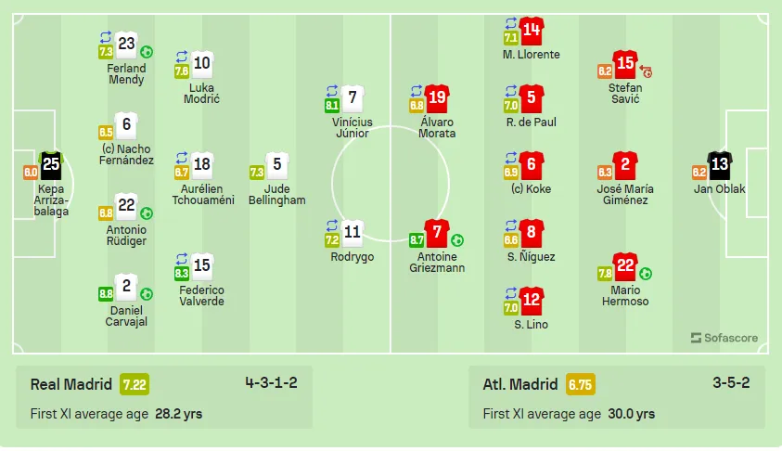The image size is (782, 451).
Task: Click Jude Bellingham's number 5 shirt
Action: pos(277,165)
